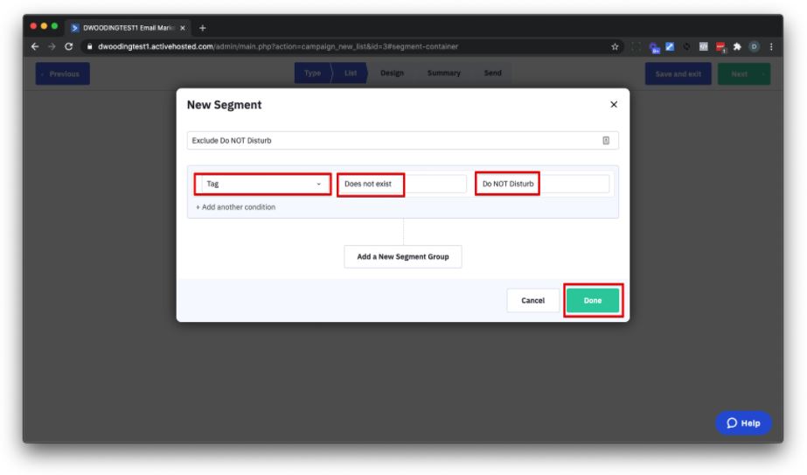Bookmark this page with the star icon
Image resolution: width=807 pixels, height=475 pixels.
point(615,46)
